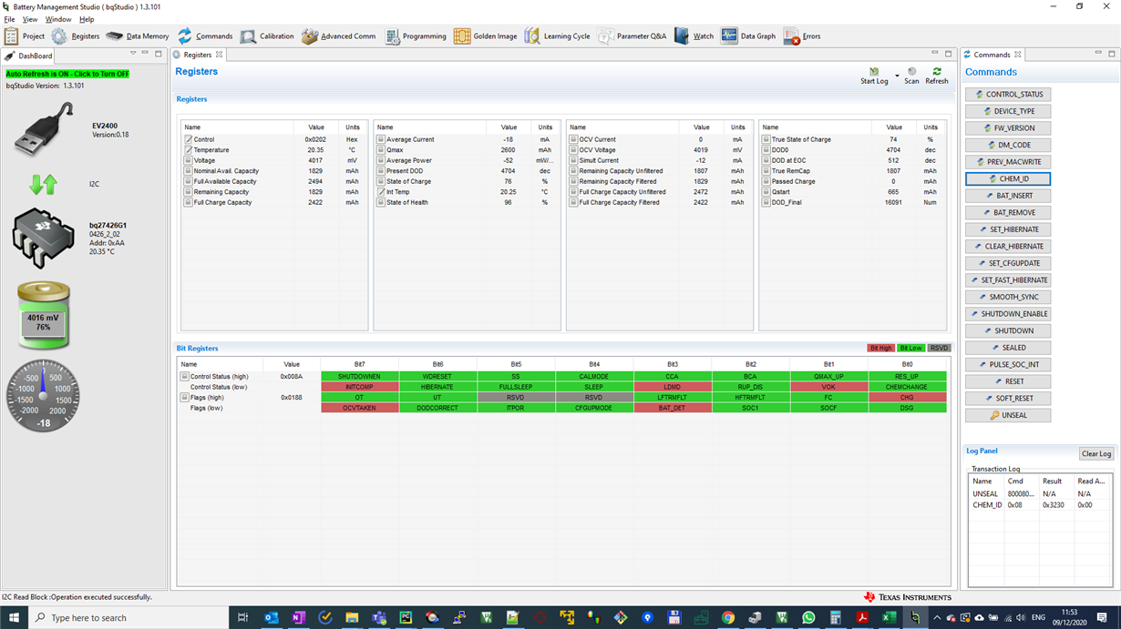Send the SOFT_RESET command
Screen dimensions: 1121x629
tap(1008, 398)
